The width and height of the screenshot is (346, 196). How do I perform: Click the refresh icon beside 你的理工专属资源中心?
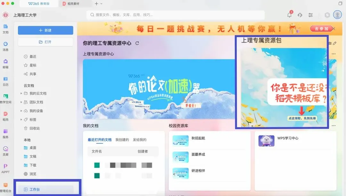point(137,43)
